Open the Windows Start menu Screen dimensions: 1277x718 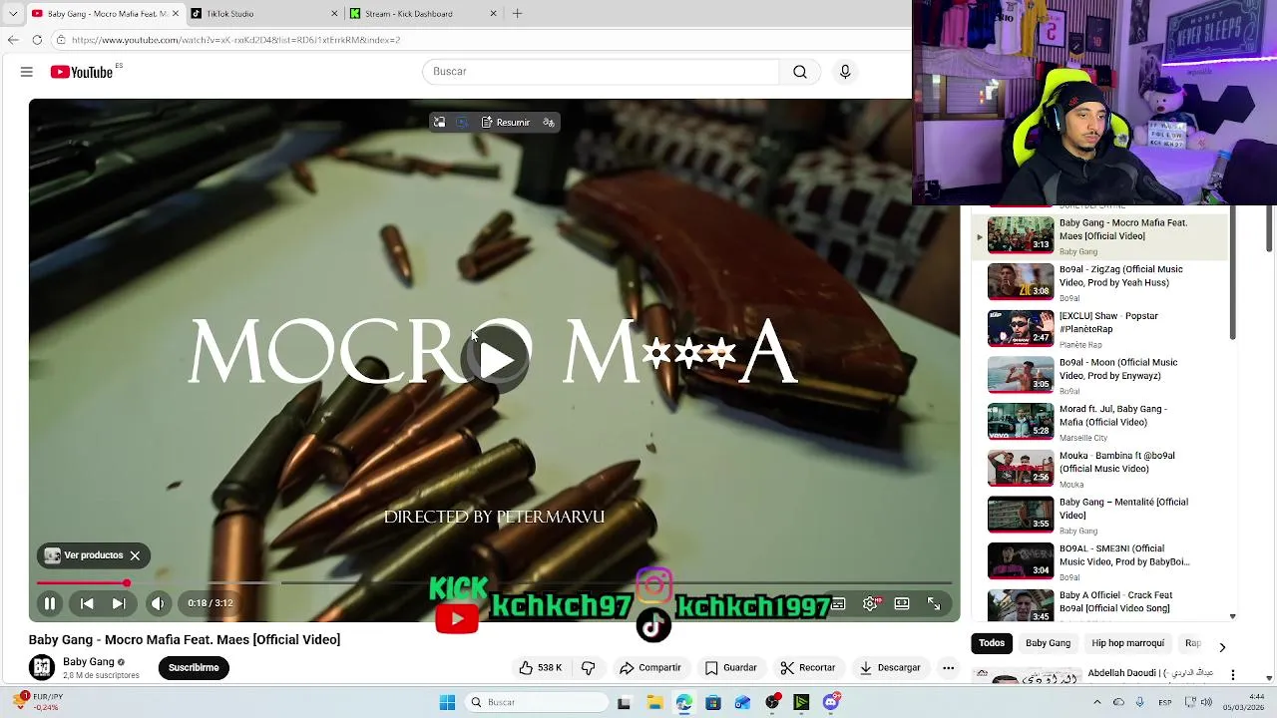click(x=448, y=703)
